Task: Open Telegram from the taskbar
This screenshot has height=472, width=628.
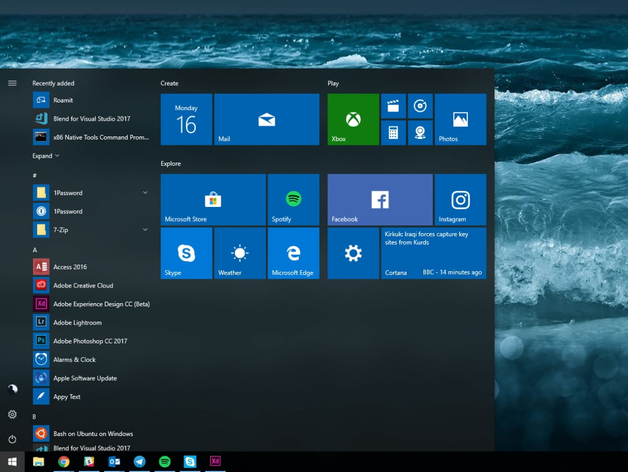Action: (139, 462)
